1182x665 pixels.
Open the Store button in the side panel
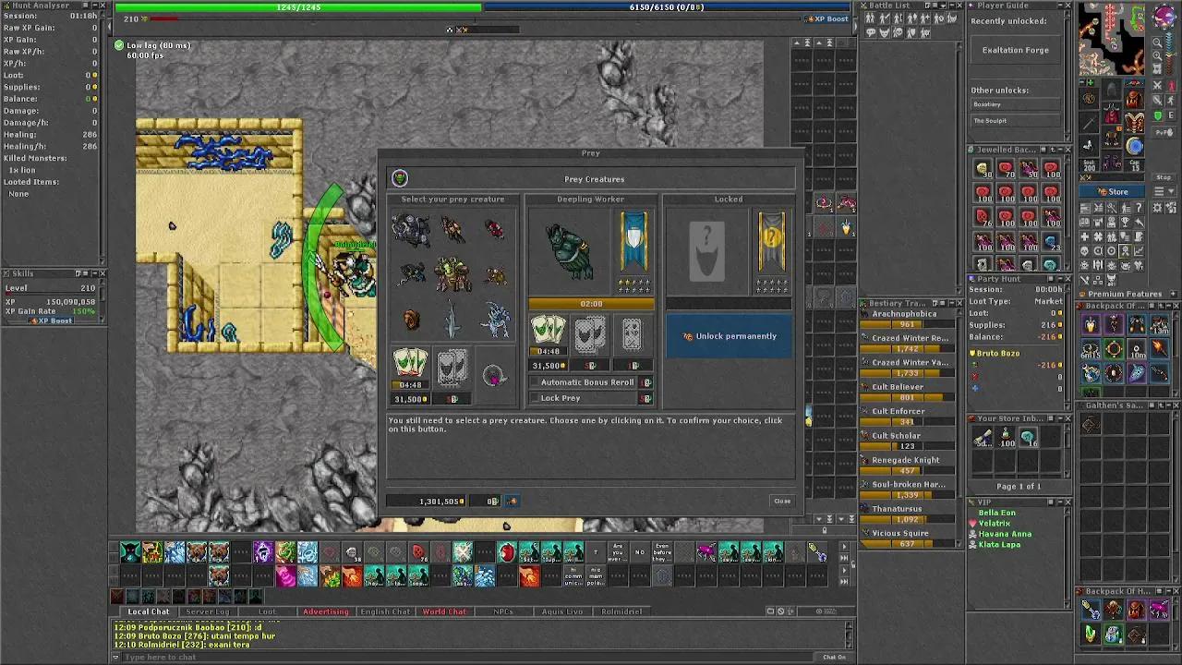click(x=1113, y=192)
